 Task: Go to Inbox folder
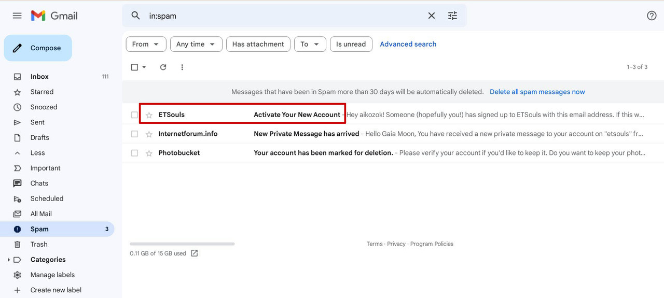pos(57,77)
